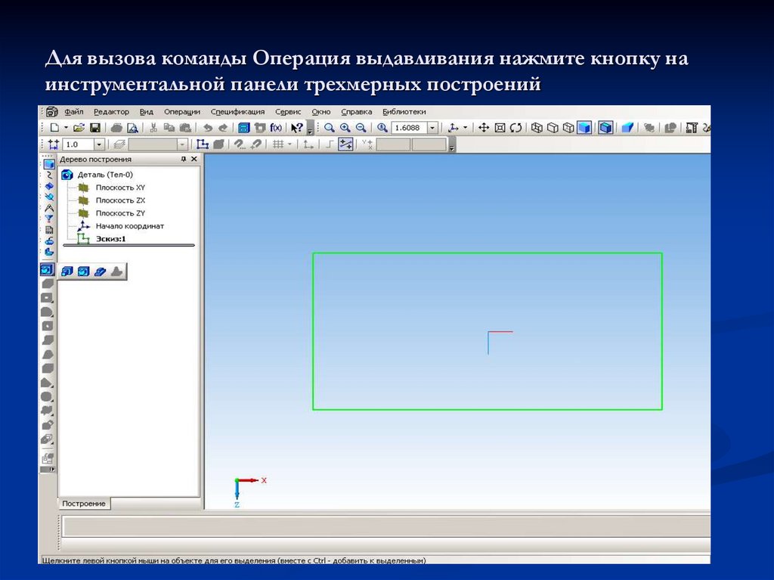
Task: Choose sweep (kinematic) operation in the flyout
Action: coord(100,271)
